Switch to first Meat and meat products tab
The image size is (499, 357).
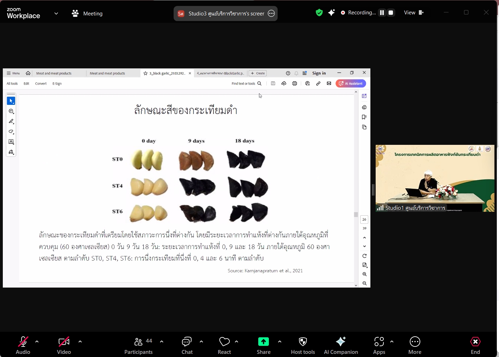(x=54, y=73)
